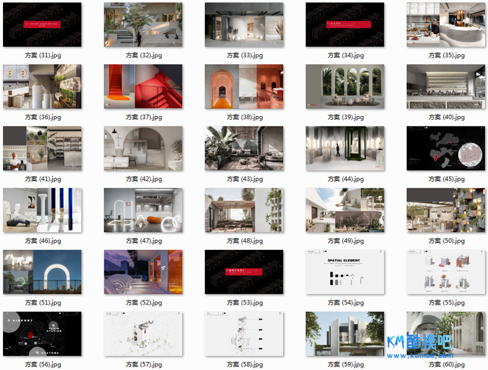The image size is (488, 370).
Task: Click the file name label 方案 (40).jpg
Action: pos(447,117)
